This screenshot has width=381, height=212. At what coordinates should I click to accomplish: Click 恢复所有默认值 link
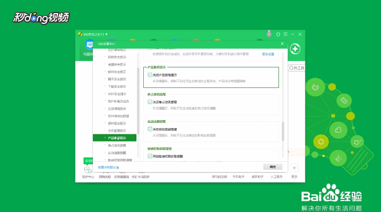click(x=108, y=167)
